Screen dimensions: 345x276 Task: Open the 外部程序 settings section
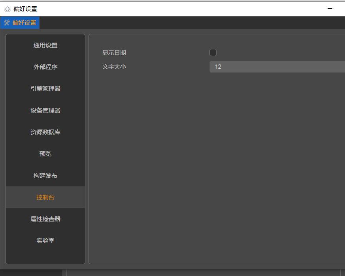(45, 67)
